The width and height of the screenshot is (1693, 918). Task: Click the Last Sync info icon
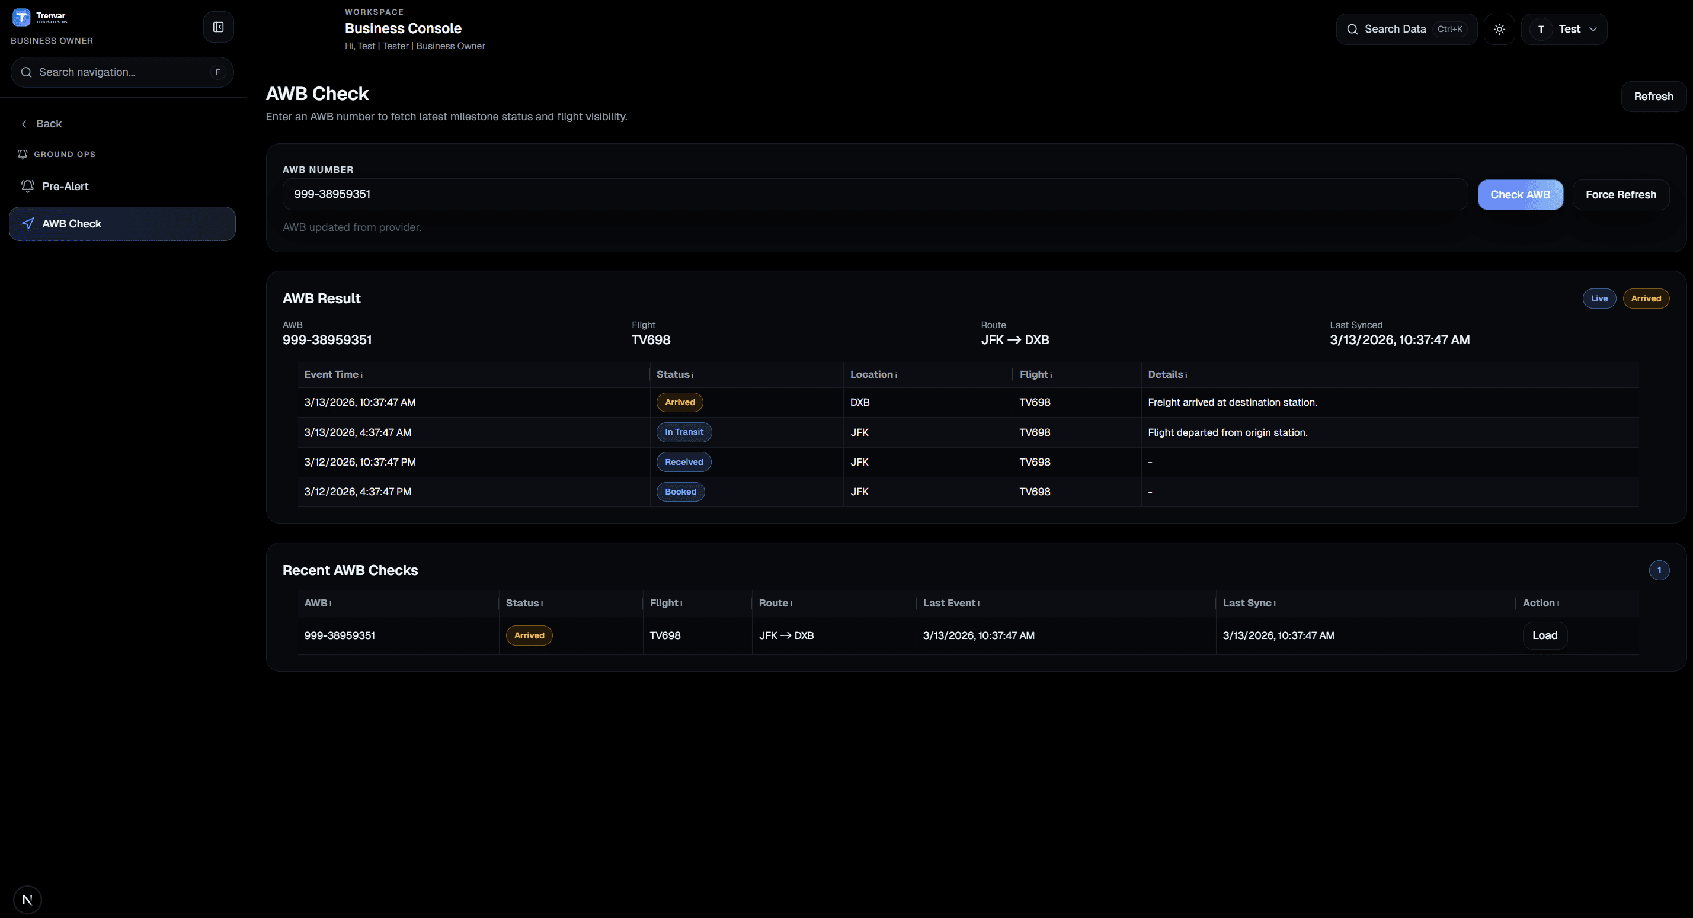click(1275, 604)
